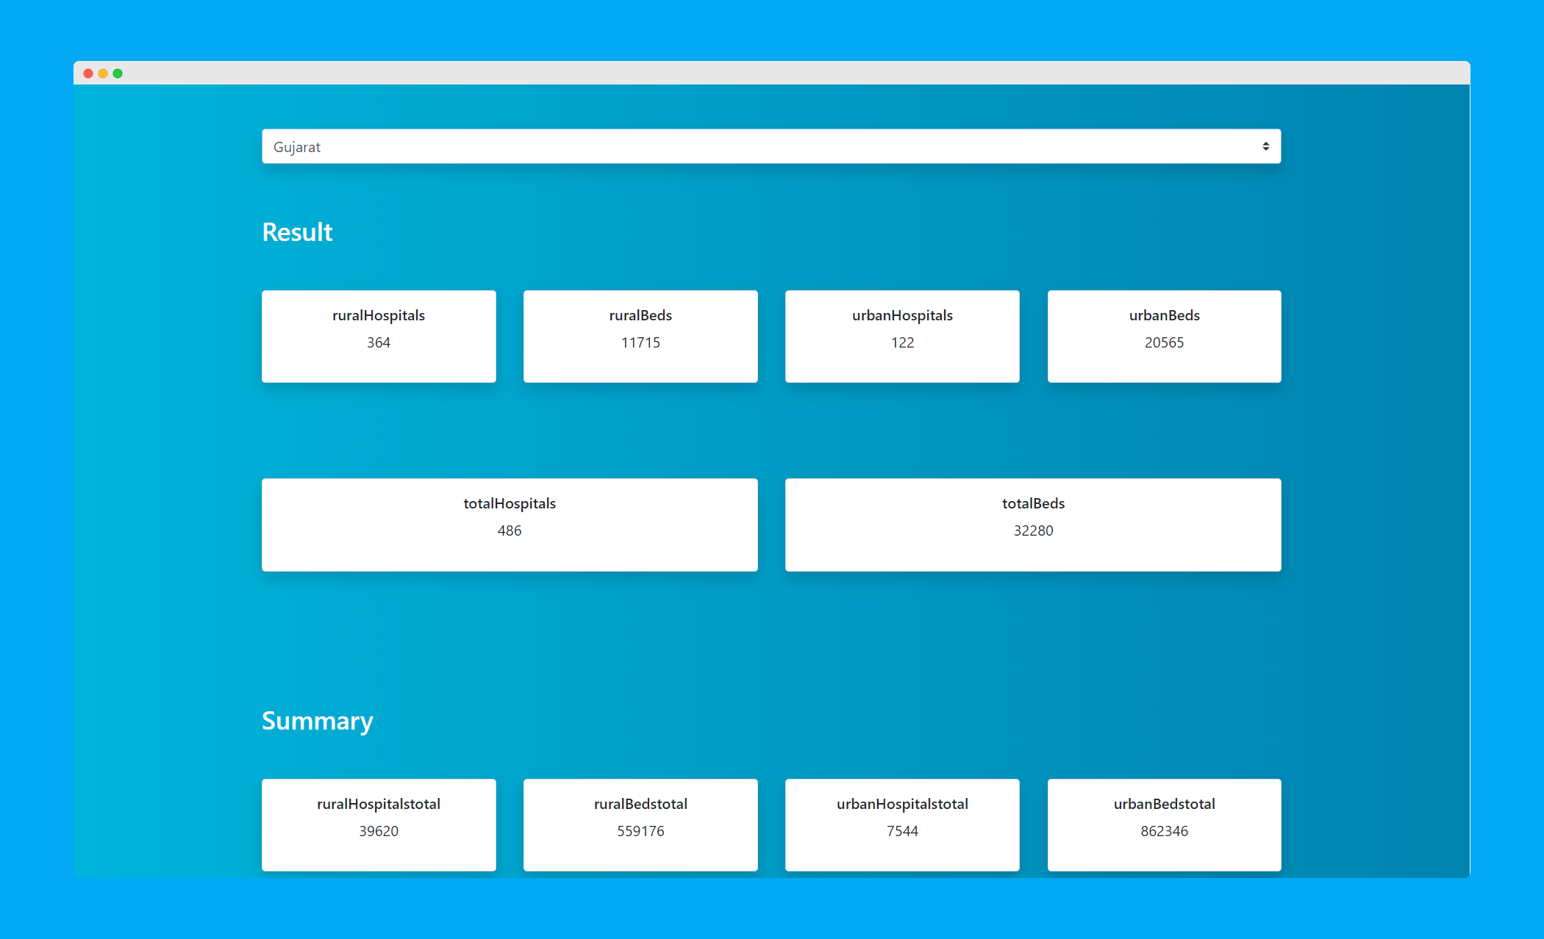Image resolution: width=1544 pixels, height=939 pixels.
Task: Select the urbanHospitalstotal summary card
Action: 902,824
